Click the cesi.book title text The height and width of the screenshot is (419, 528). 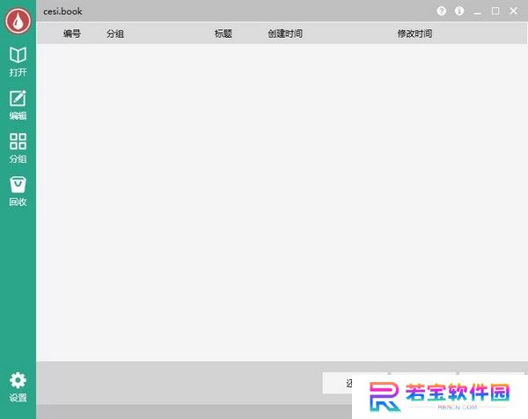[x=62, y=11]
